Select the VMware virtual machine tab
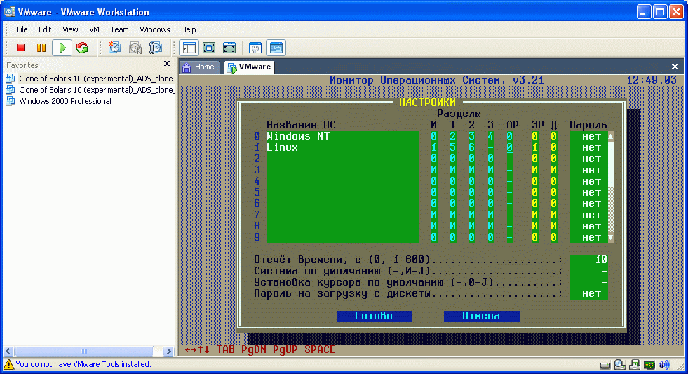The width and height of the screenshot is (688, 374). 249,67
